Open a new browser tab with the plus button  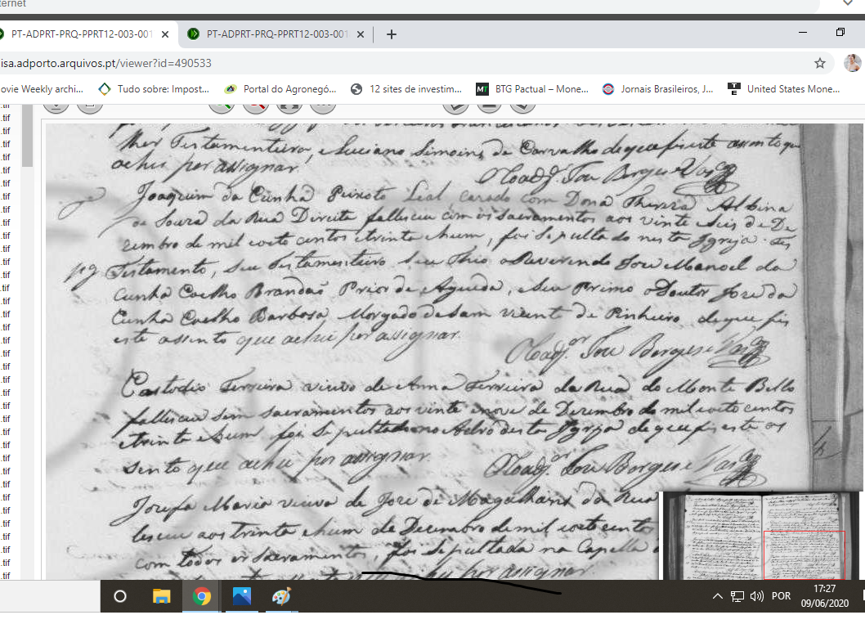(x=391, y=34)
